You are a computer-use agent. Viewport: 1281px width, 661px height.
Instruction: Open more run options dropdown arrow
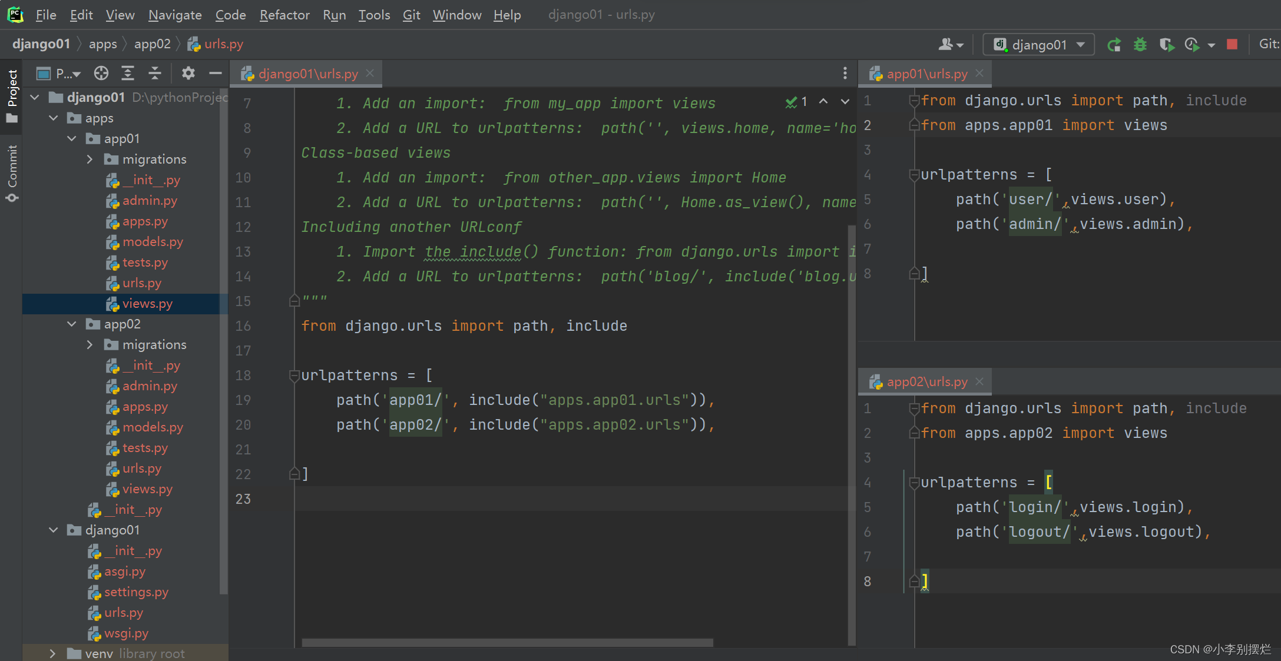pos(1212,45)
